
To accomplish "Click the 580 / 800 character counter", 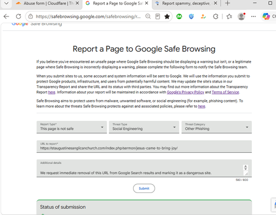I will coord(242,180).
